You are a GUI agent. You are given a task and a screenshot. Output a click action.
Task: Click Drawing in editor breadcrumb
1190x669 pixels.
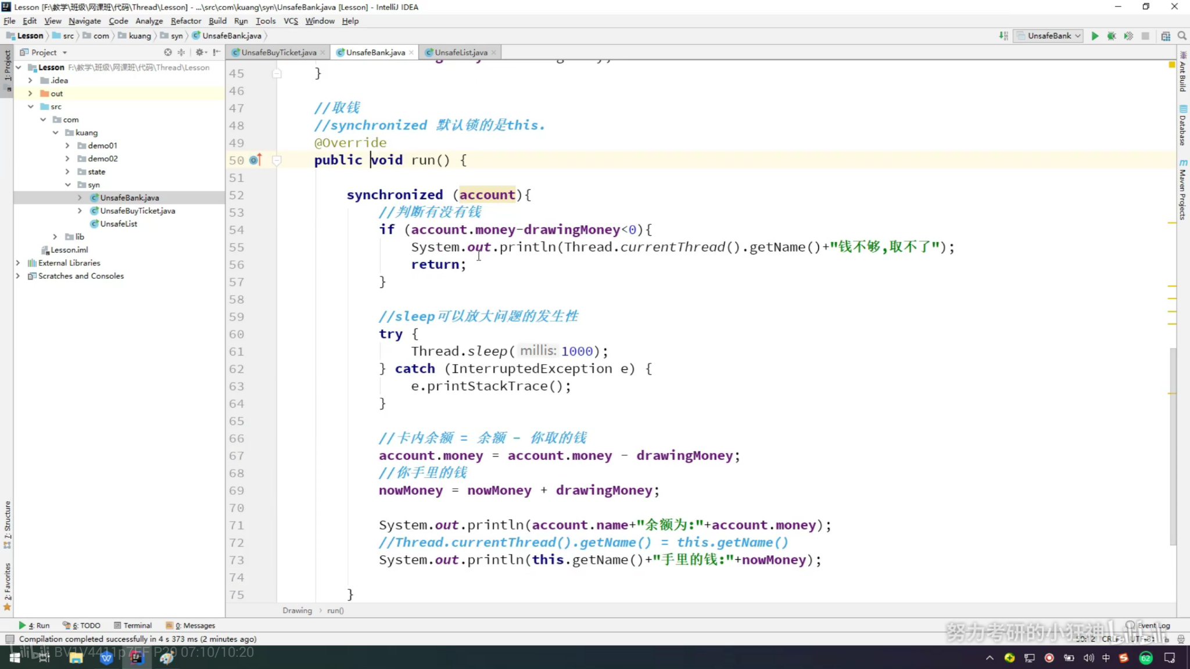[x=297, y=610]
